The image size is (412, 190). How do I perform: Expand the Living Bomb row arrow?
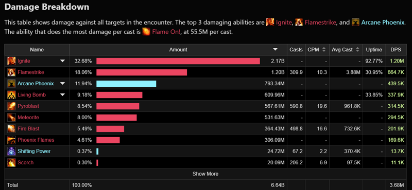point(62,95)
